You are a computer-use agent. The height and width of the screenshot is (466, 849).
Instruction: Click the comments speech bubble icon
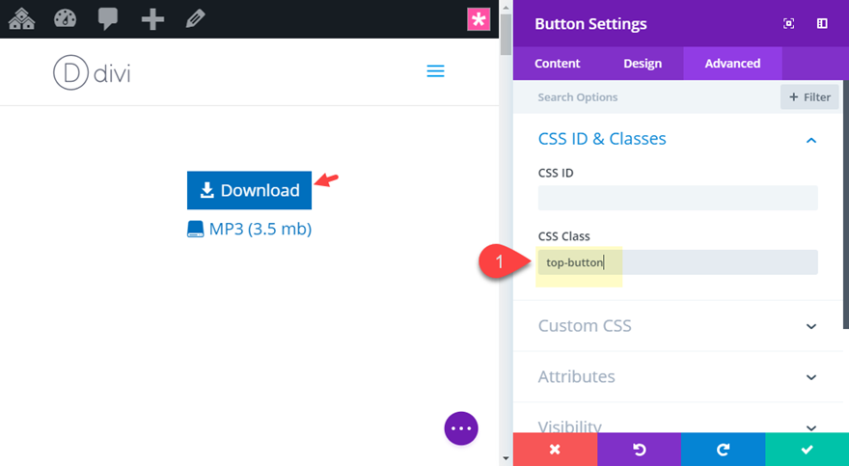pos(108,18)
